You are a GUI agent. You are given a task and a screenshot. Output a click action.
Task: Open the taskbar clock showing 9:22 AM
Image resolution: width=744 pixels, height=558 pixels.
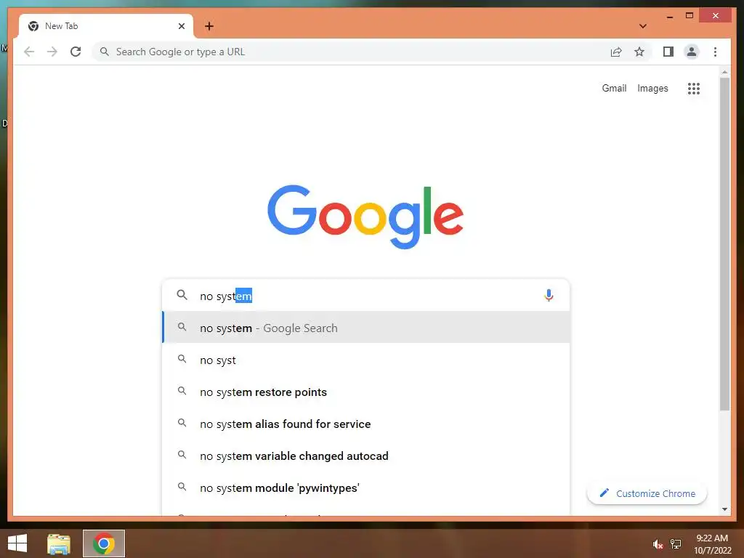coord(712,543)
